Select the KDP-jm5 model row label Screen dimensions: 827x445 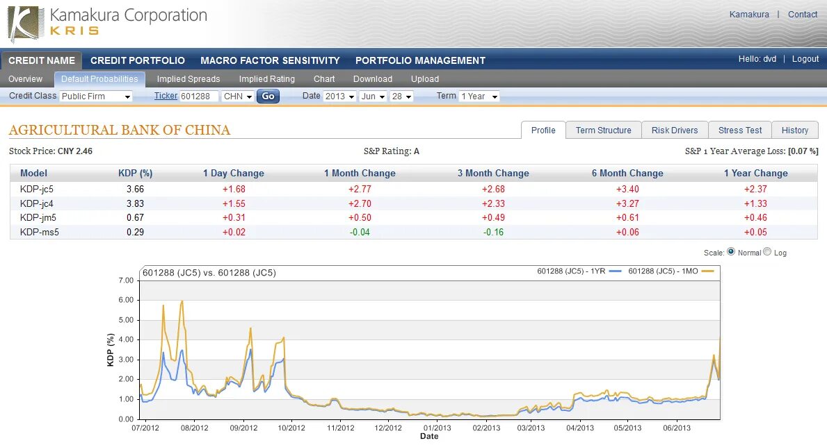coord(38,217)
